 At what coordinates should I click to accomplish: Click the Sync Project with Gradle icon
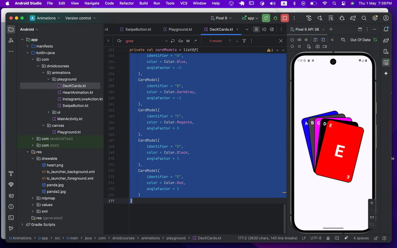(x=353, y=18)
